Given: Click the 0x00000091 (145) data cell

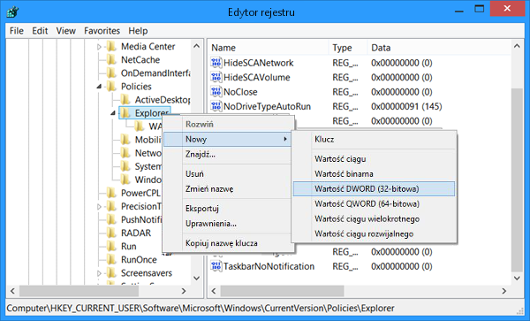Looking at the screenshot, I should coord(406,106).
